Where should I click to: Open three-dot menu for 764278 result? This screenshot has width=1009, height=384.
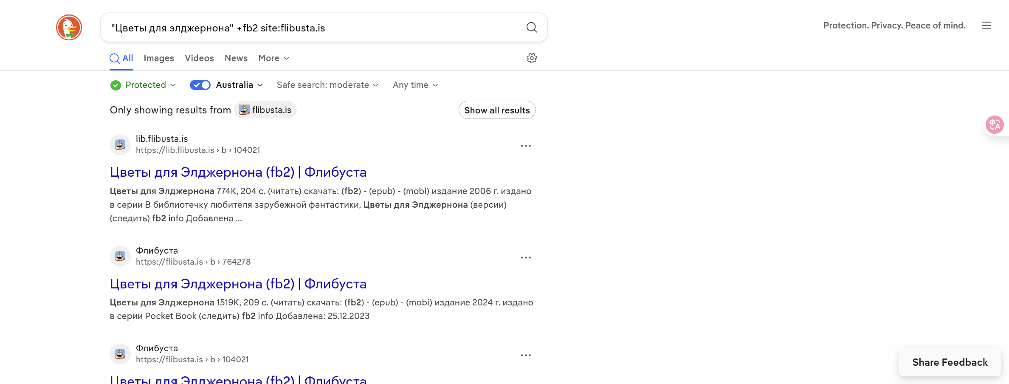[x=525, y=257]
